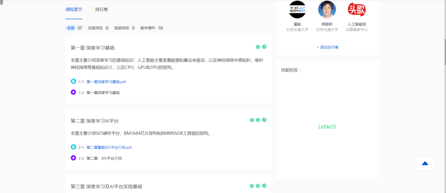Viewport: 446px width, 193px height.
Task: Open 第二章算能SE5平台介绍.pdf link
Action: tap(109, 147)
